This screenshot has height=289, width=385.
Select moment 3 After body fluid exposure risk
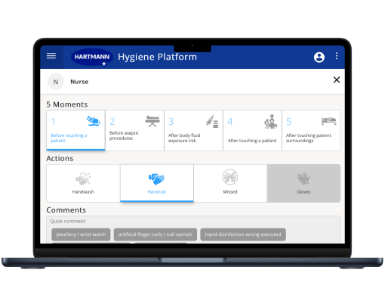193,130
